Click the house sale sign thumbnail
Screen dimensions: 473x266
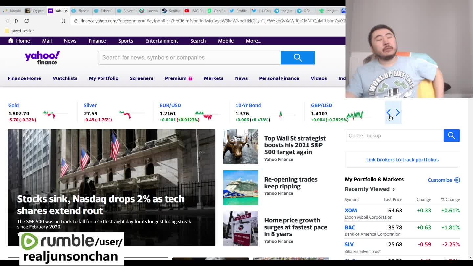pos(240,229)
